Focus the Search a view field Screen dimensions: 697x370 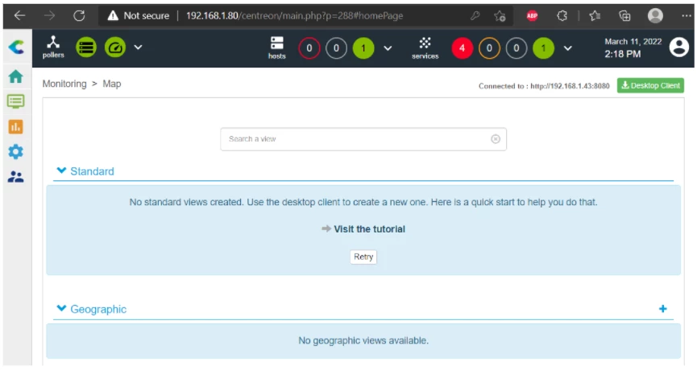363,139
